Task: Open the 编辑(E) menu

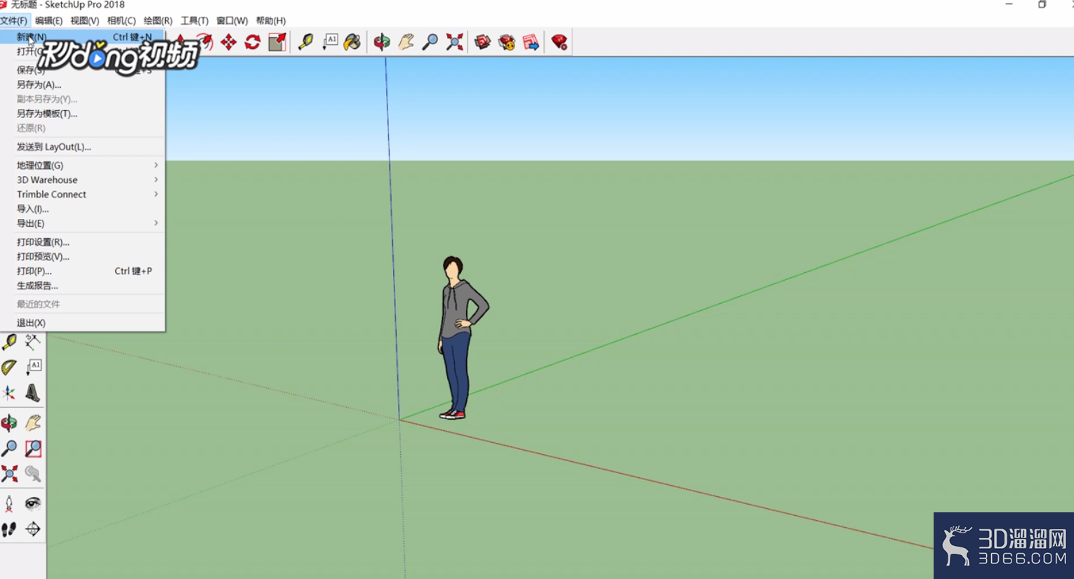Action: coord(48,21)
